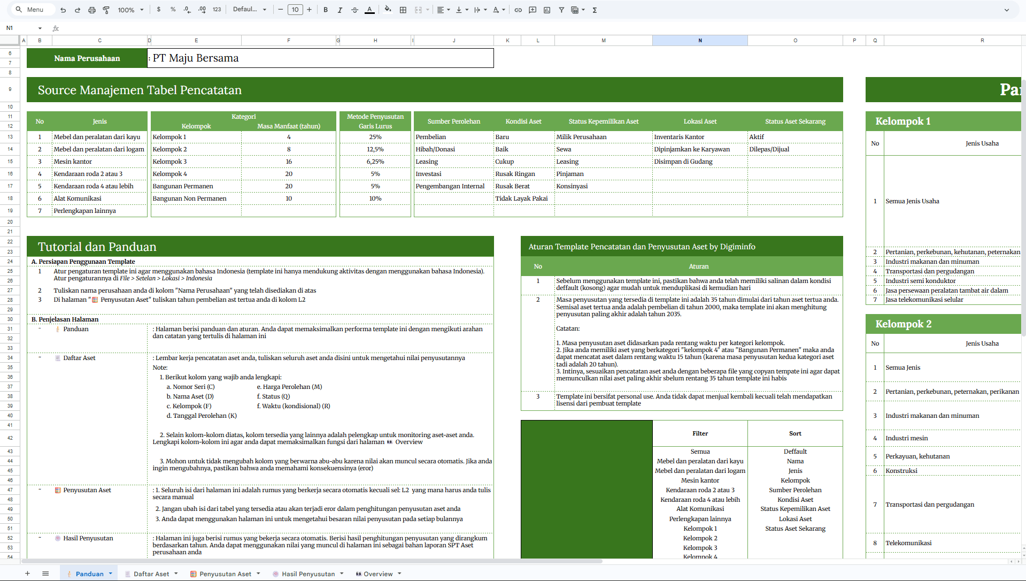Image resolution: width=1026 pixels, height=581 pixels.
Task: Select the Paint format tool
Action: [x=106, y=10]
